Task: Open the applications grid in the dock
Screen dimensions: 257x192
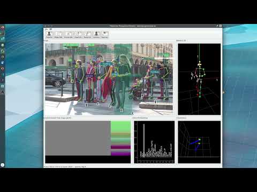Action: (3, 165)
